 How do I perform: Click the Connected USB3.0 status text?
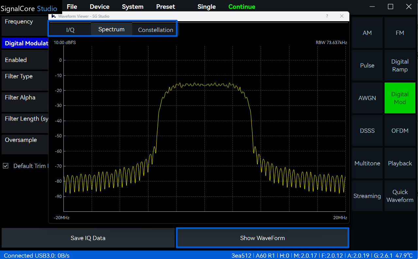[x=37, y=255]
